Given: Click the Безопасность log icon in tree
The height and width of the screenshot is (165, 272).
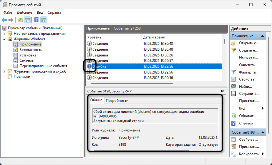Looking at the screenshot, I should click(x=16, y=50).
